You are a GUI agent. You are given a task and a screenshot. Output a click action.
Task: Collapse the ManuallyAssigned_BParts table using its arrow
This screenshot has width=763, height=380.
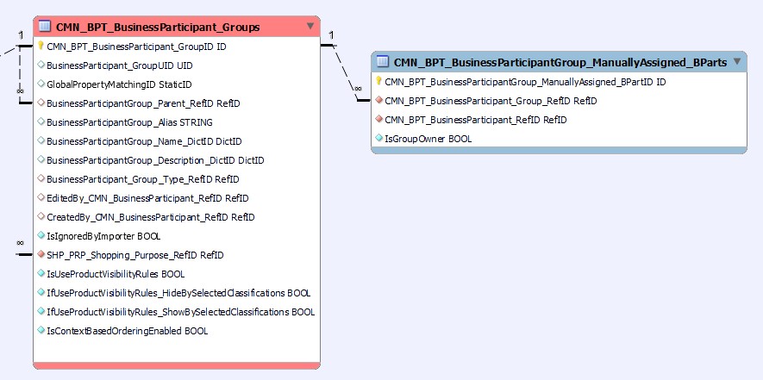point(736,62)
